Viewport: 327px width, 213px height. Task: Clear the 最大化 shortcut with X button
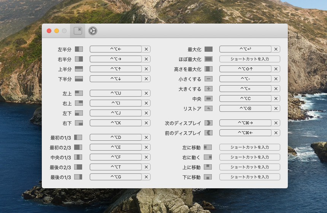(x=276, y=49)
